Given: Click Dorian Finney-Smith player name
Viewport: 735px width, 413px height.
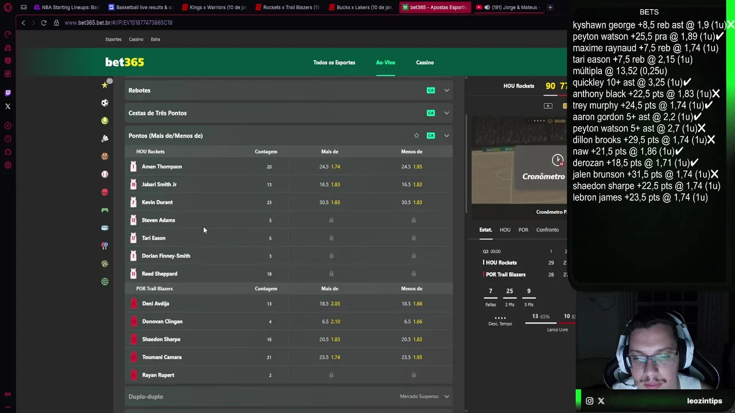Looking at the screenshot, I should (x=166, y=256).
